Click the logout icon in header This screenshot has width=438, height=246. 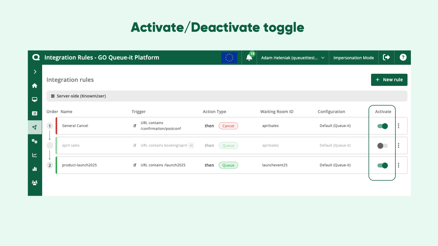click(x=386, y=57)
